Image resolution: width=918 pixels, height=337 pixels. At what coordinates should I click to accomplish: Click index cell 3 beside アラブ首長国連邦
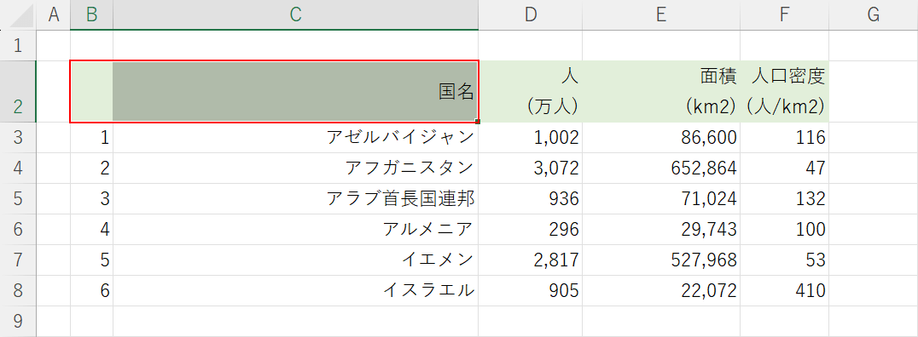pyautogui.click(x=92, y=198)
